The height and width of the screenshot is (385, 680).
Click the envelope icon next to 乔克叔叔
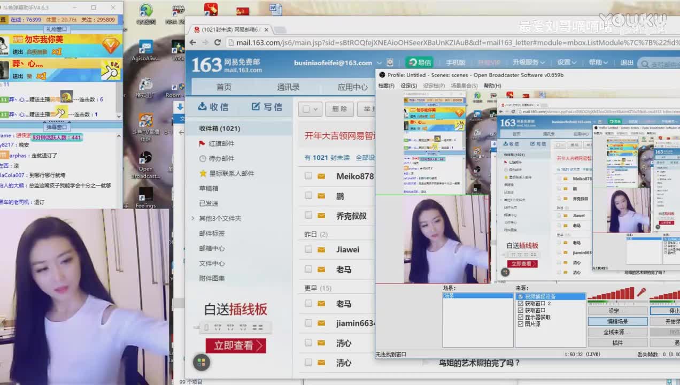(321, 215)
